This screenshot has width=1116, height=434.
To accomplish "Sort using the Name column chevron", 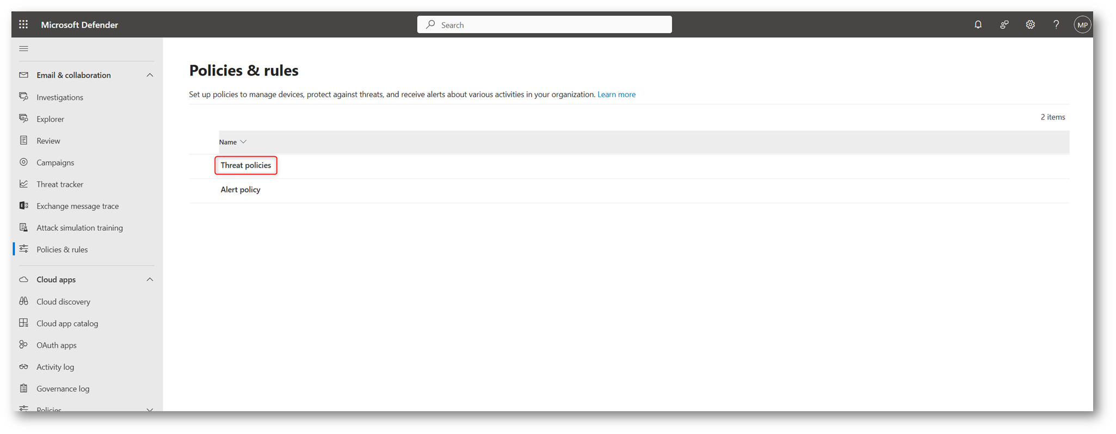I will click(x=243, y=142).
